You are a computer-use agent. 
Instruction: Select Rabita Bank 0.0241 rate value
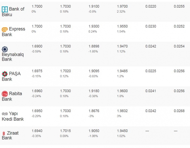[x=151, y=91]
